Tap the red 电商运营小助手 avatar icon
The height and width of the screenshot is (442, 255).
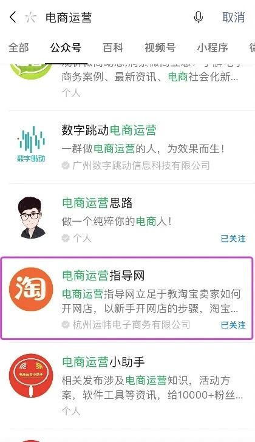31,375
